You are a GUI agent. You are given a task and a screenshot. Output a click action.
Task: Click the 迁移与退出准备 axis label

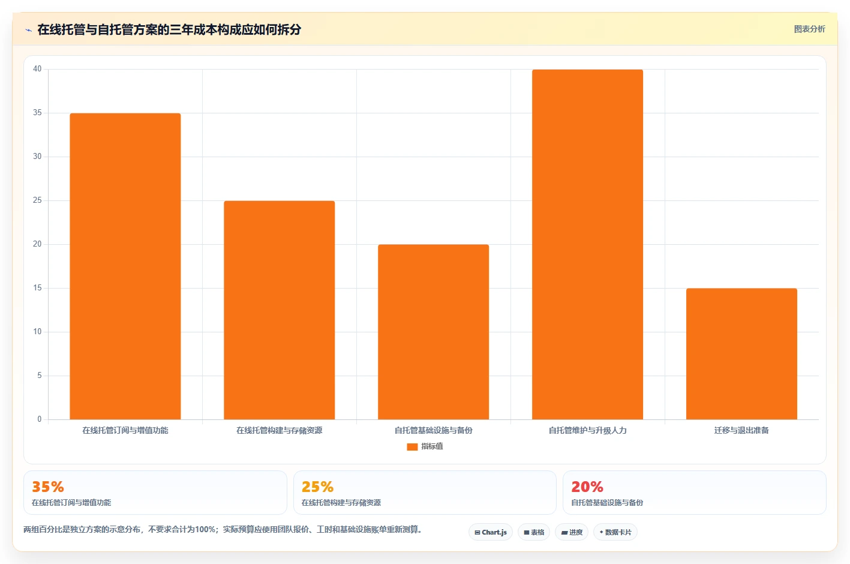(742, 430)
